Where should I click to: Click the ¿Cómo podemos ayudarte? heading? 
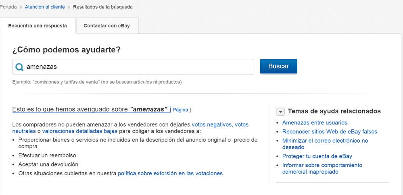66,50
